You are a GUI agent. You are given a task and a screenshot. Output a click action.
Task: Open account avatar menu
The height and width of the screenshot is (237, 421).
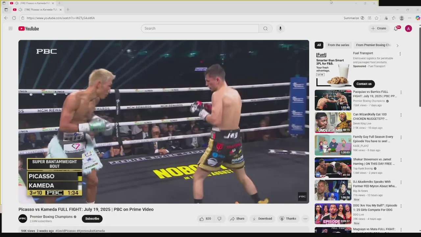pyautogui.click(x=409, y=29)
